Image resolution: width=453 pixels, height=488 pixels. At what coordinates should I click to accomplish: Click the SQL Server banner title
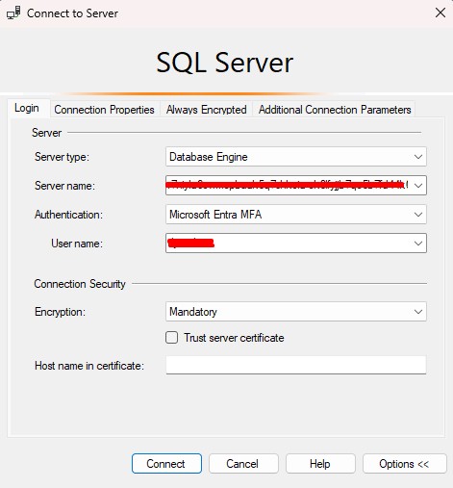point(225,63)
